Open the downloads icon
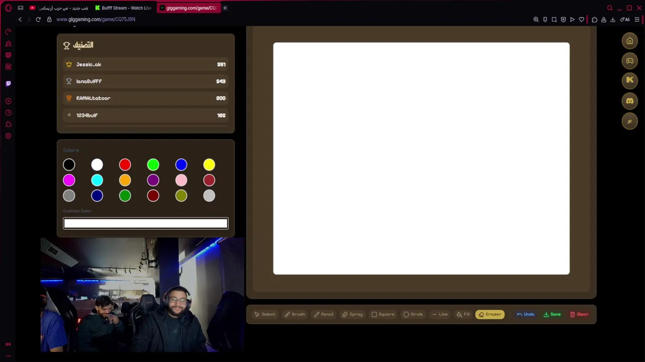 (x=613, y=20)
